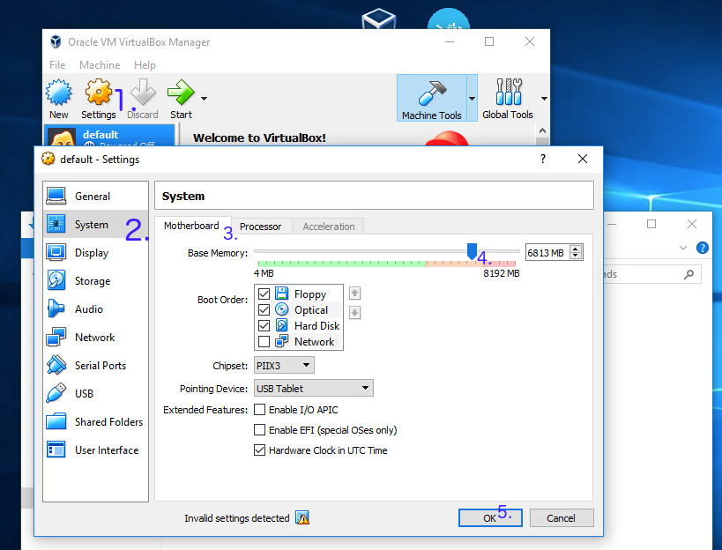The height and width of the screenshot is (550, 722).
Task: Enable the Network boot option checkbox
Action: (264, 342)
